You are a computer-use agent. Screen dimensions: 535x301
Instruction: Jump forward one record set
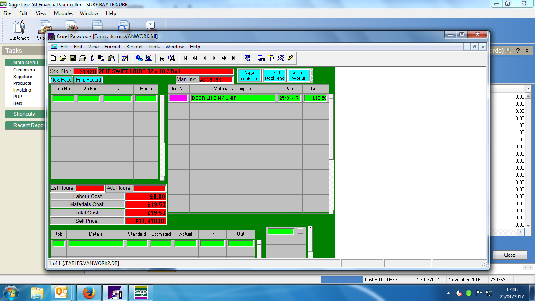224,58
